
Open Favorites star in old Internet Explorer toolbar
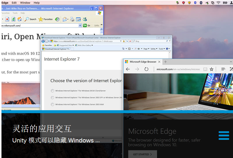pyautogui.click(x=45, y=19)
